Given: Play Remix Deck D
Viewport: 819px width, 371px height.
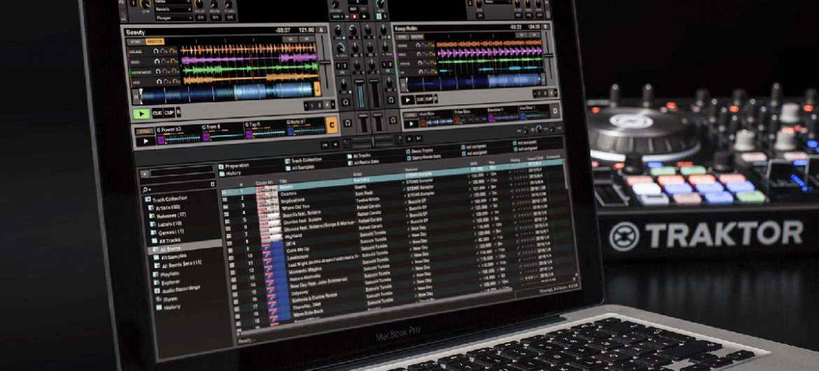Looking at the screenshot, I should click(412, 124).
